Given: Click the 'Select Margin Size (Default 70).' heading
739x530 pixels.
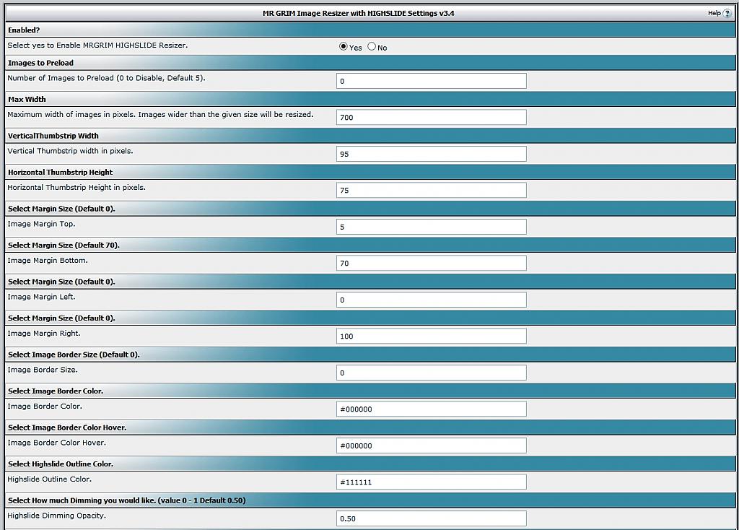Looking at the screenshot, I should click(x=64, y=246).
